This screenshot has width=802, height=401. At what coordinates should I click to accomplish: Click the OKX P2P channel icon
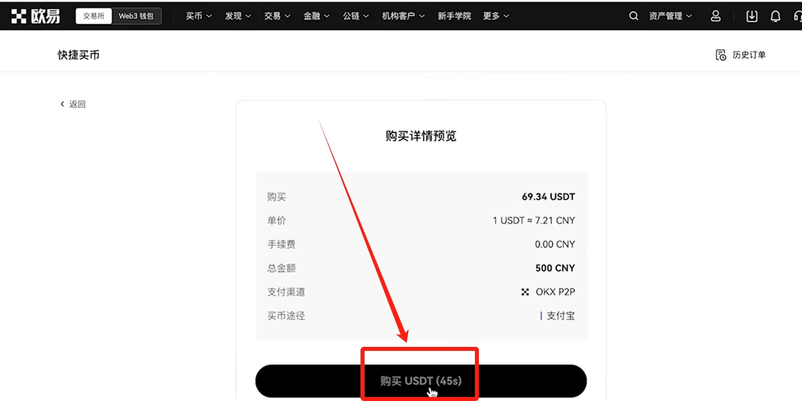pos(525,292)
